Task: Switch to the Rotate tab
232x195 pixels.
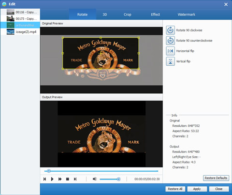Action: [83, 15]
